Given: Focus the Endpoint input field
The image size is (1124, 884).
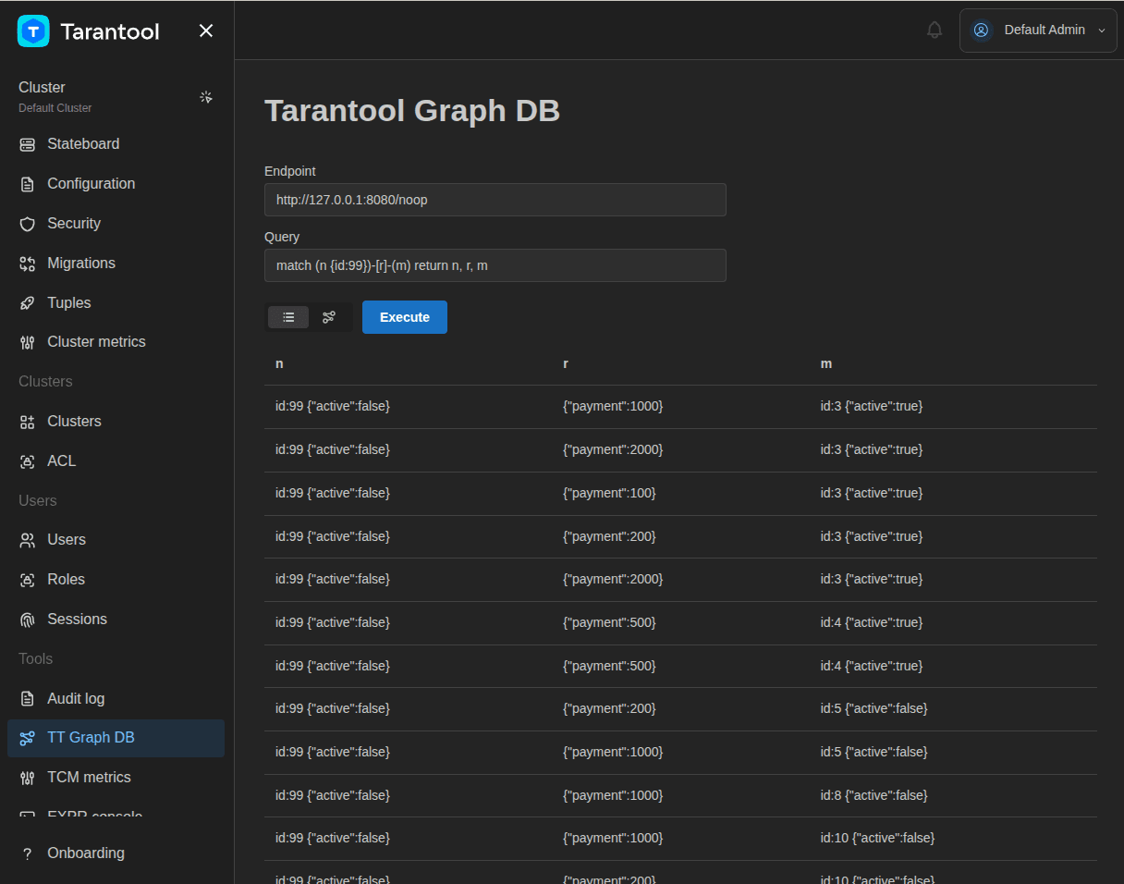Looking at the screenshot, I should pyautogui.click(x=495, y=200).
